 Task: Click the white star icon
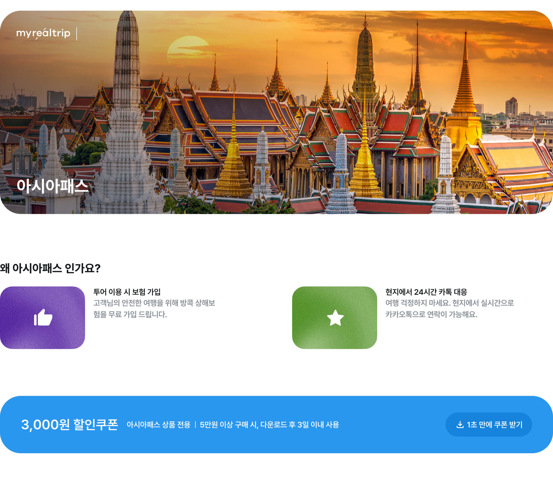point(335,318)
